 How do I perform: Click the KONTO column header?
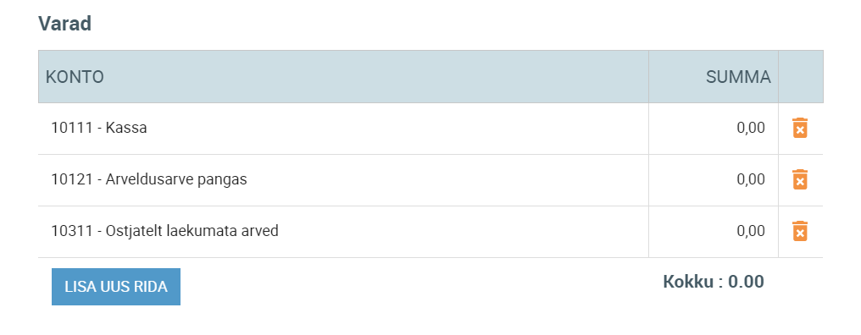[x=75, y=77]
